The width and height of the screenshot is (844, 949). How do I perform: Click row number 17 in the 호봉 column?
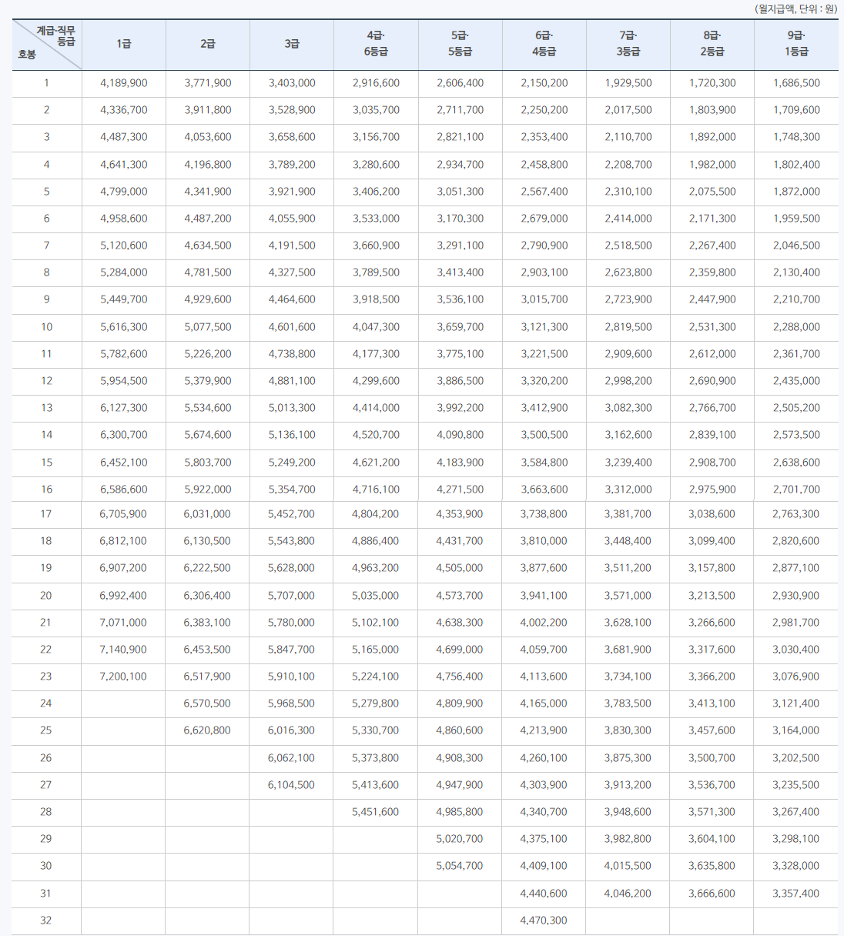coord(46,514)
